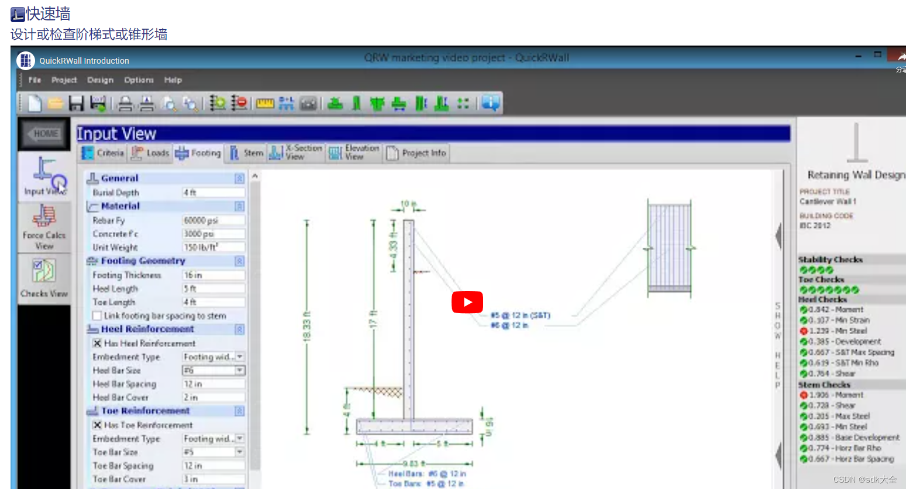The image size is (906, 489).
Task: Click the gray dimension toolbar icon
Action: point(308,104)
